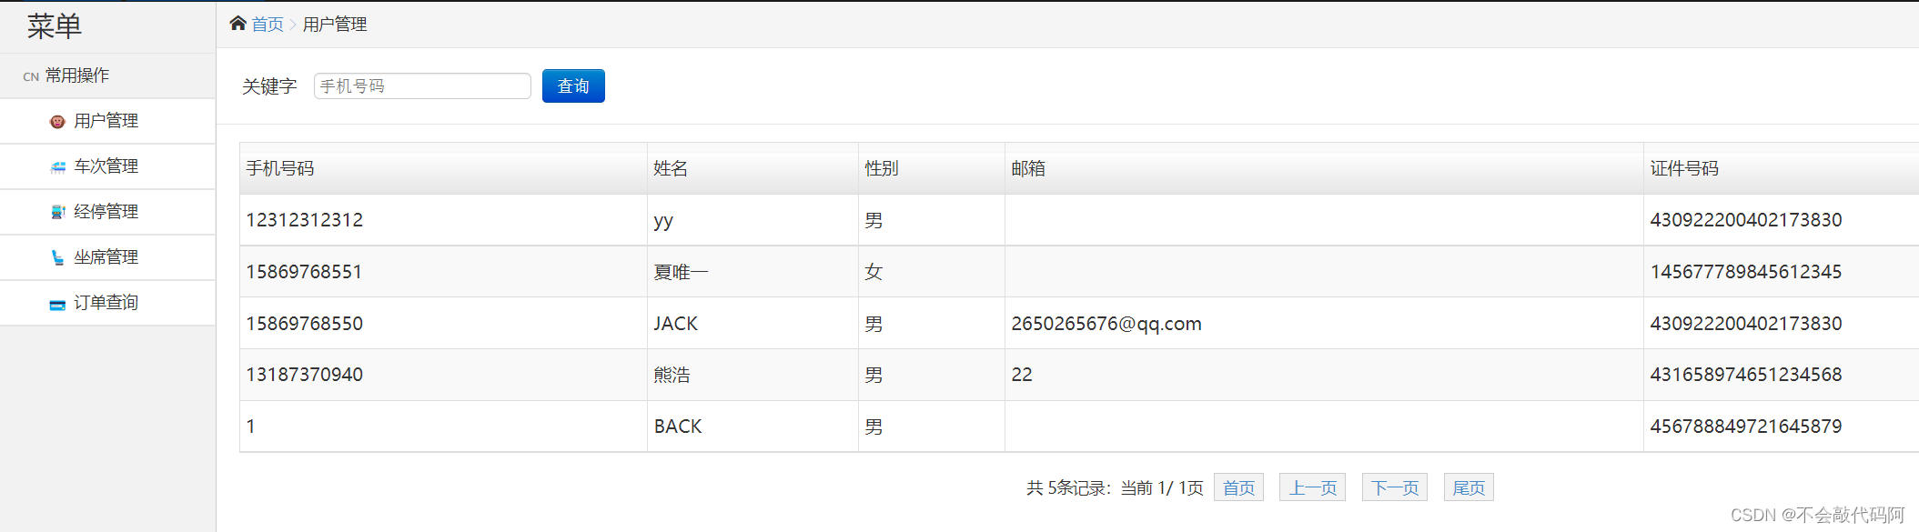This screenshot has width=1919, height=532.
Task: Click the 邮箱 column header
Action: (x=1324, y=168)
